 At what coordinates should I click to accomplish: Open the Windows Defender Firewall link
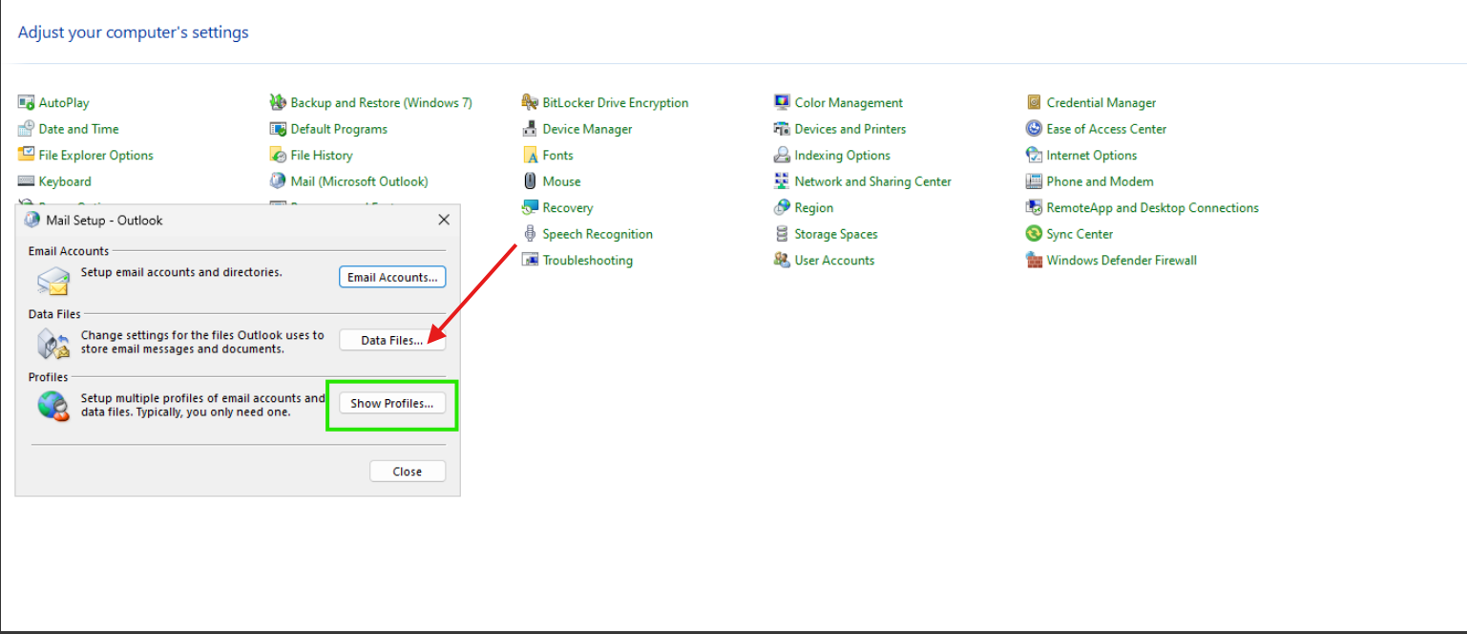pos(1121,260)
